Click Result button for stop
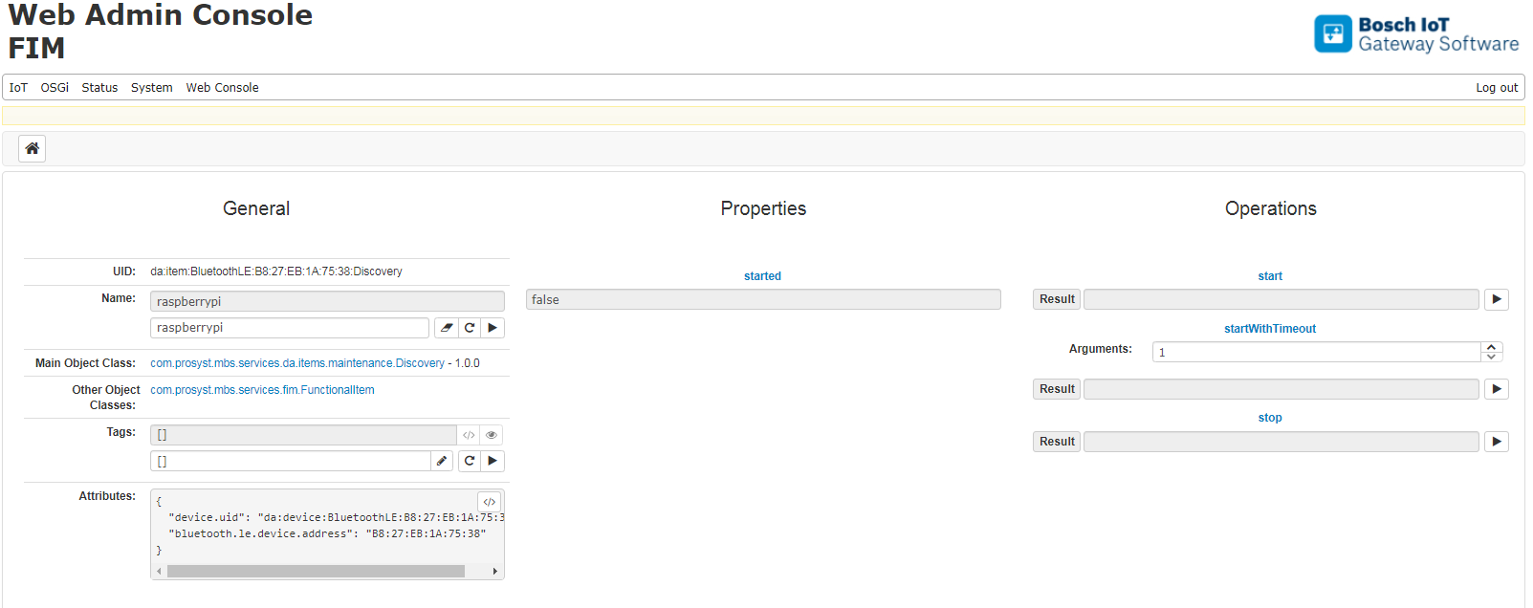This screenshot has height=608, width=1533. [x=1057, y=442]
